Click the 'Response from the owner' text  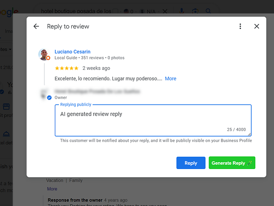(x=75, y=200)
